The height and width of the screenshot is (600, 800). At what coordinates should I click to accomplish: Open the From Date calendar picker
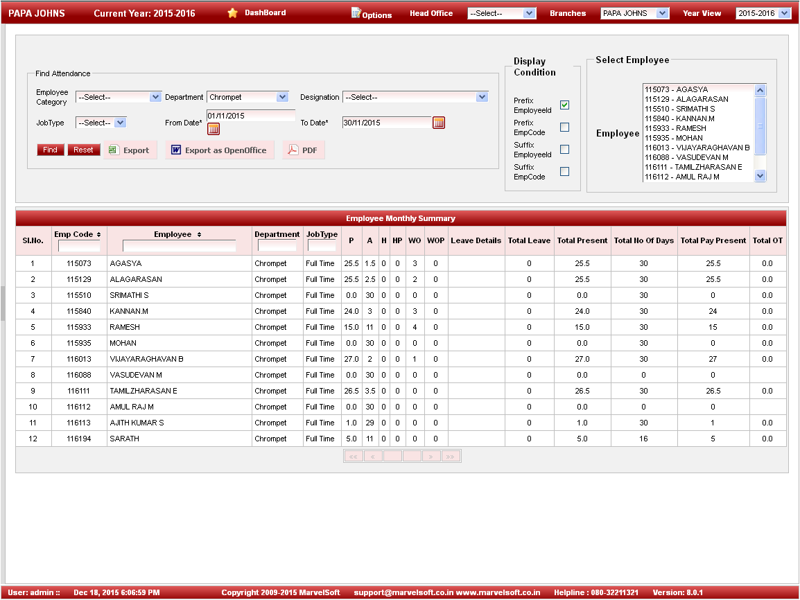click(x=214, y=128)
